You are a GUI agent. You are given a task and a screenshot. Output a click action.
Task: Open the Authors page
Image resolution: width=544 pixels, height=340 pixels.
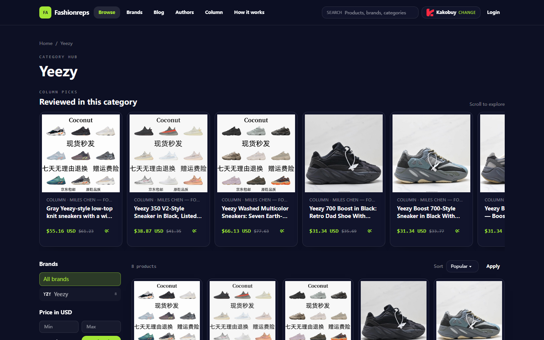184,12
